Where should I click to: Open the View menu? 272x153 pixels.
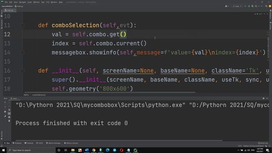(x=16, y=2)
